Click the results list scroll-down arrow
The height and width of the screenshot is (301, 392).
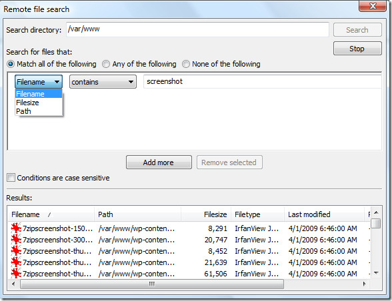pyautogui.click(x=376, y=273)
